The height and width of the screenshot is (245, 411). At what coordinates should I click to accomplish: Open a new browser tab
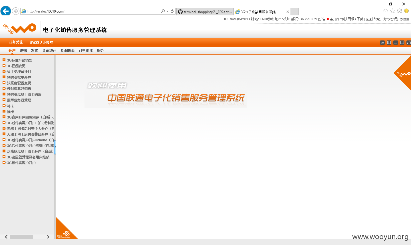pyautogui.click(x=295, y=12)
